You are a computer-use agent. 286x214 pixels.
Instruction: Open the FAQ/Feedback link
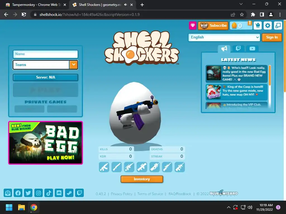click(x=180, y=194)
